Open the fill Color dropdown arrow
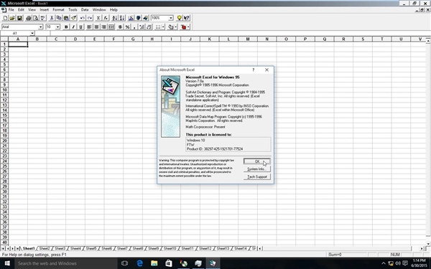This screenshot has width=431, height=269. pos(176,27)
